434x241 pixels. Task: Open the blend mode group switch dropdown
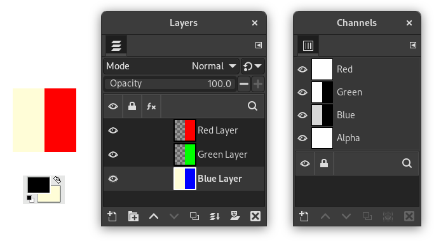pos(252,66)
